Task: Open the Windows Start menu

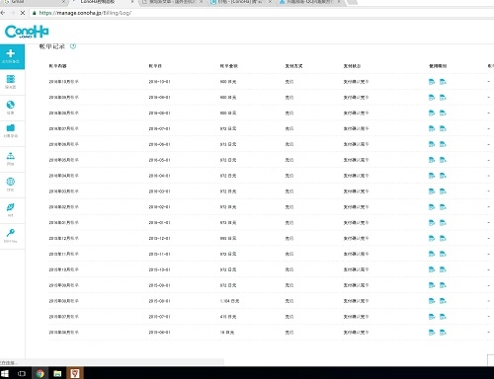Action: tap(5, 373)
